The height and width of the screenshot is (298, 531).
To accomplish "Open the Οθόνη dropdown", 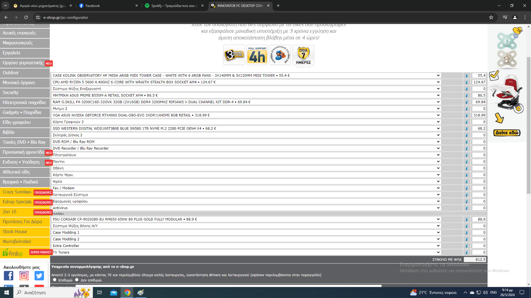I will [x=246, y=168].
